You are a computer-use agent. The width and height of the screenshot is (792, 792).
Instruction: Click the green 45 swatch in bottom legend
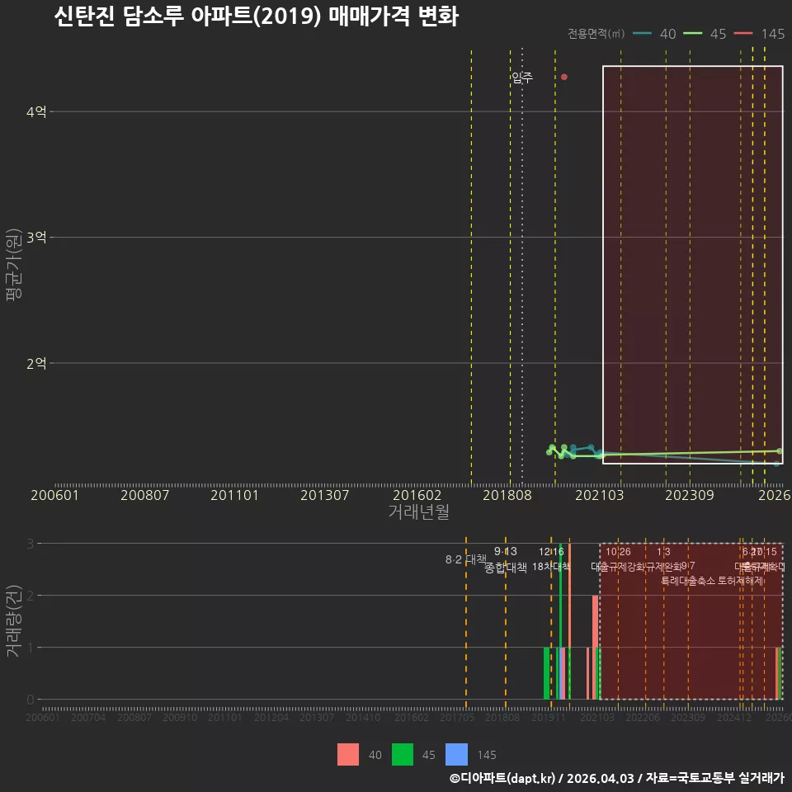pyautogui.click(x=403, y=755)
